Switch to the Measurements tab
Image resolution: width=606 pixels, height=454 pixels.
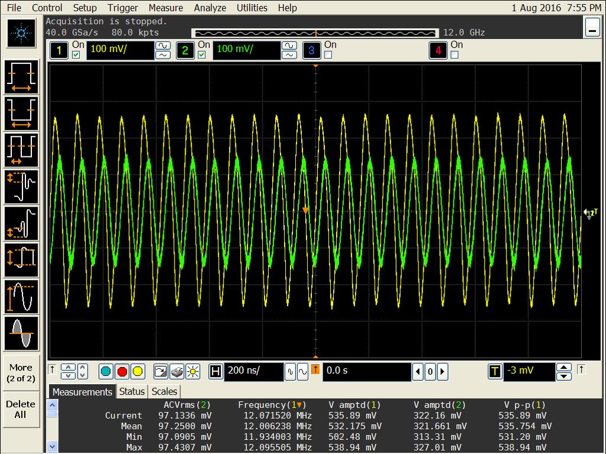[82, 392]
